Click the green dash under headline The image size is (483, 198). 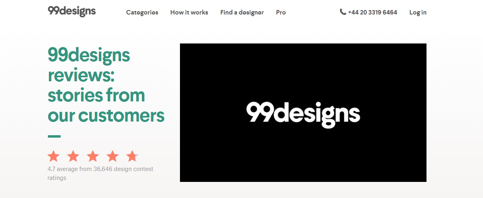(54, 136)
